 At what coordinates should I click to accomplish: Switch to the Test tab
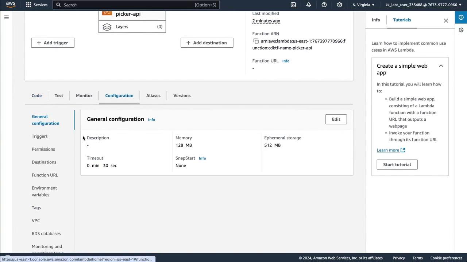(x=59, y=95)
